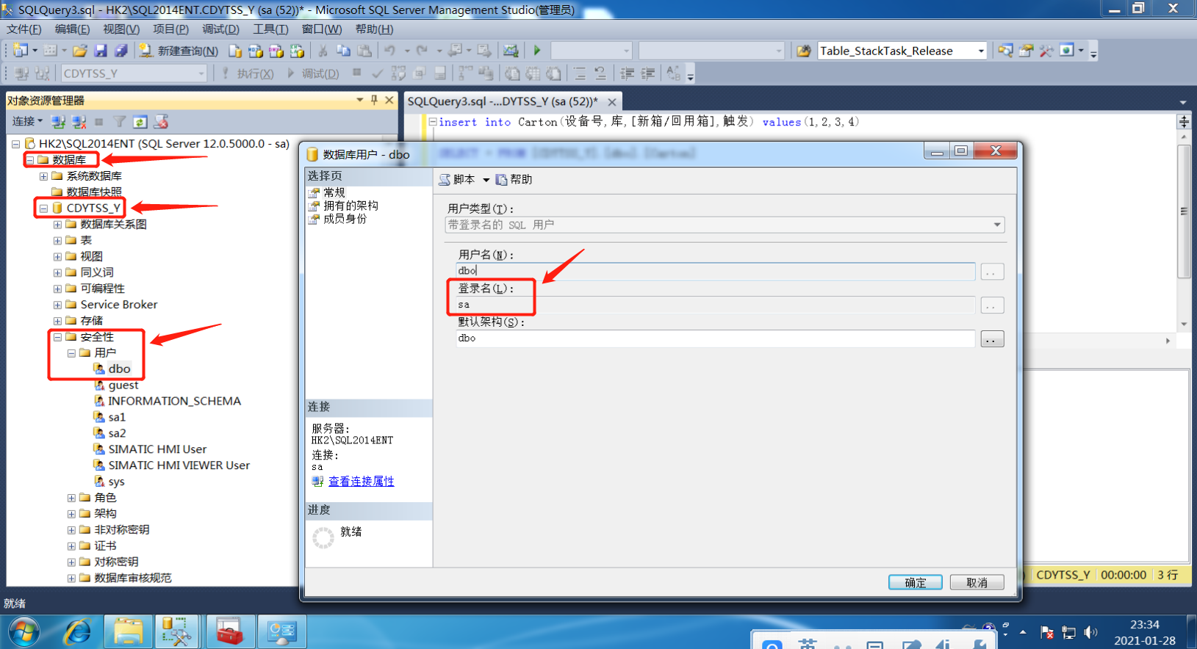Click the browse button beside 默认架构
Viewport: 1197px width, 649px height.
(x=992, y=339)
